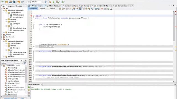Click the Profile Project icon
This screenshot has height=99, width=177.
pos(62,2)
